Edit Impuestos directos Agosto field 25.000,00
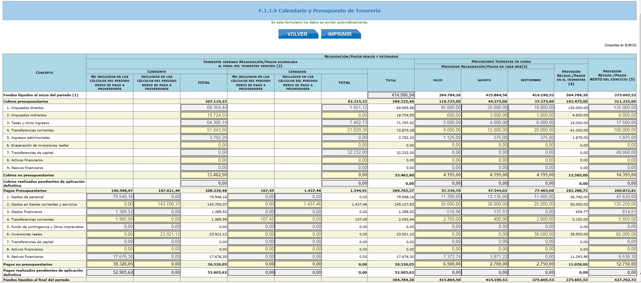Image resolution: width=641 pixels, height=283 pixels. [485, 108]
